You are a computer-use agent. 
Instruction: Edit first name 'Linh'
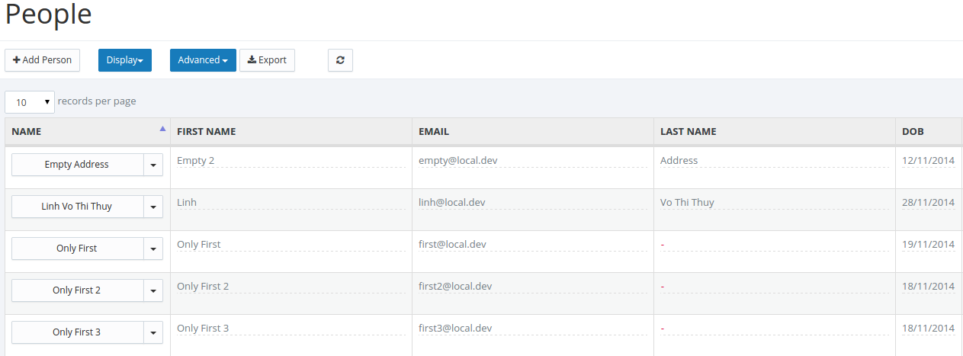291,203
